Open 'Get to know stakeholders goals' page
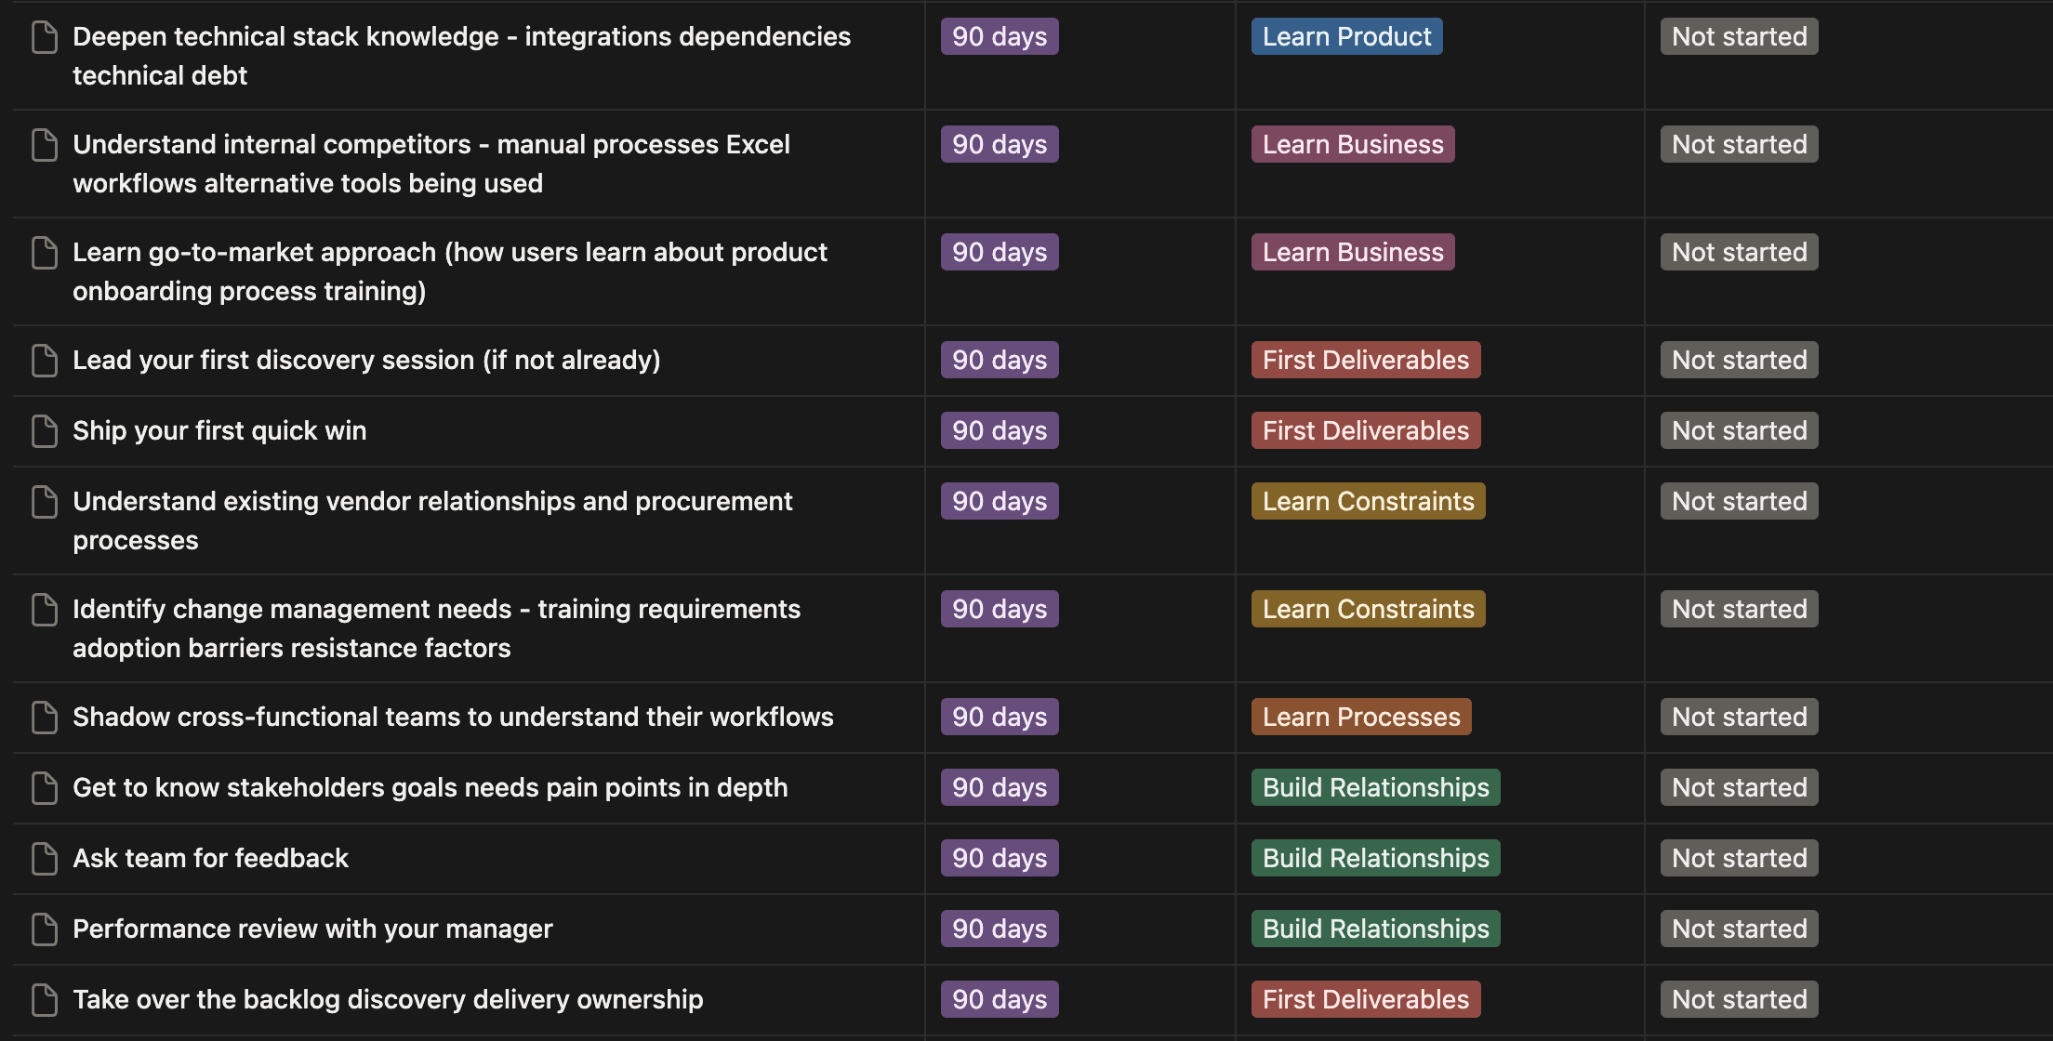Viewport: 2053px width, 1041px height. pos(430,788)
